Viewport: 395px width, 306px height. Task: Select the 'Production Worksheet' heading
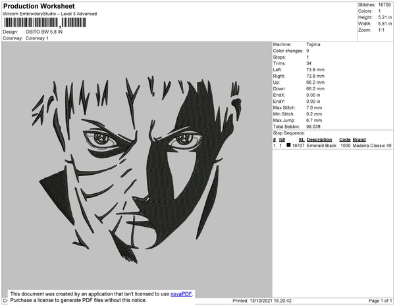click(x=39, y=6)
